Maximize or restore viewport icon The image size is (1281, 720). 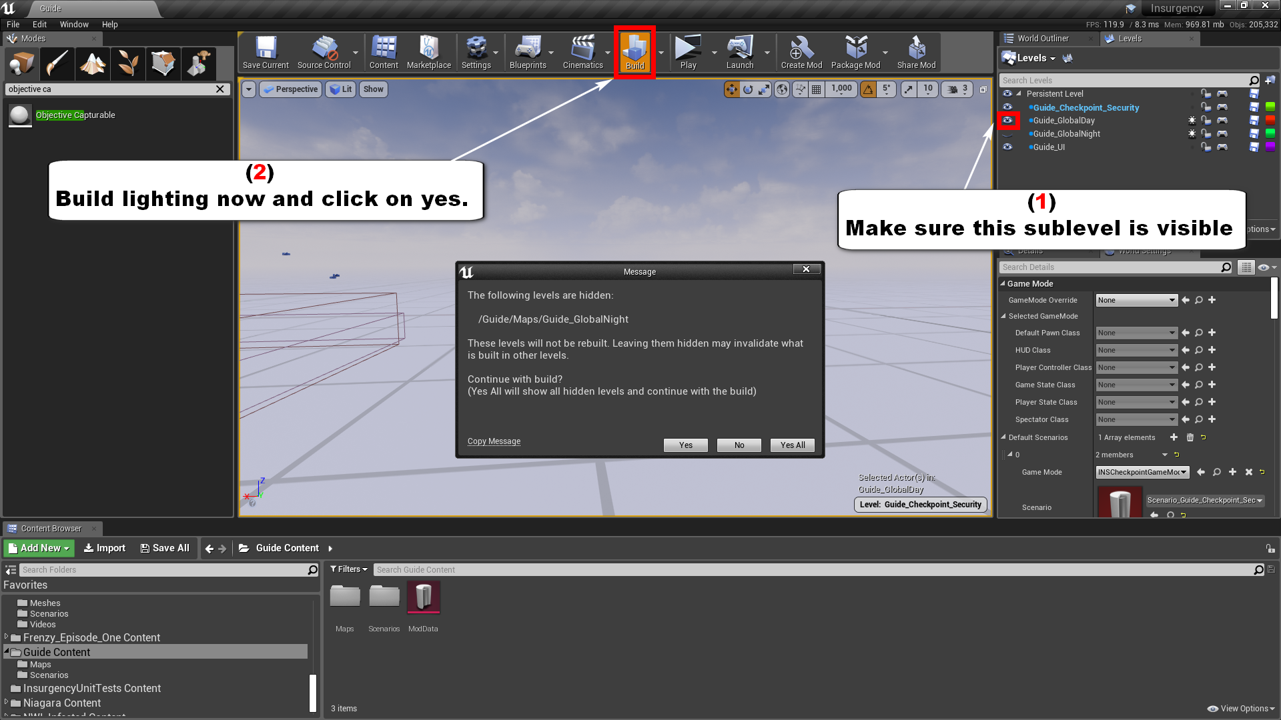pyautogui.click(x=983, y=89)
